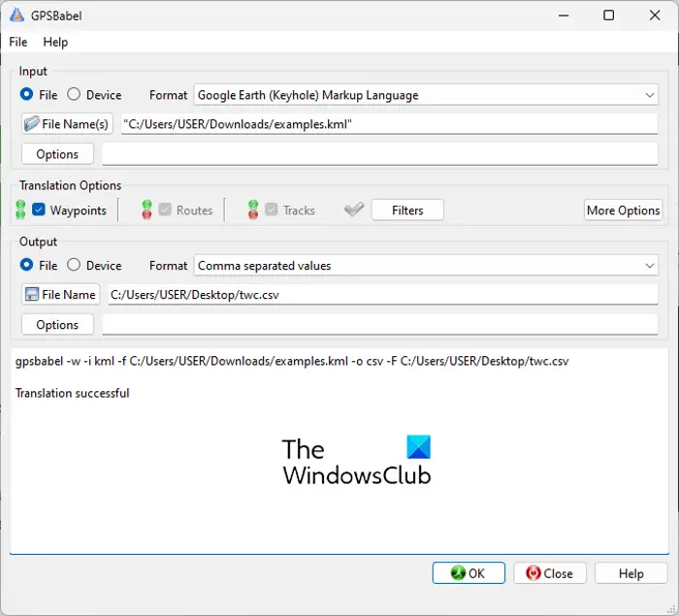The width and height of the screenshot is (679, 616).
Task: Select Device radio button in Input section
Action: [x=74, y=94]
